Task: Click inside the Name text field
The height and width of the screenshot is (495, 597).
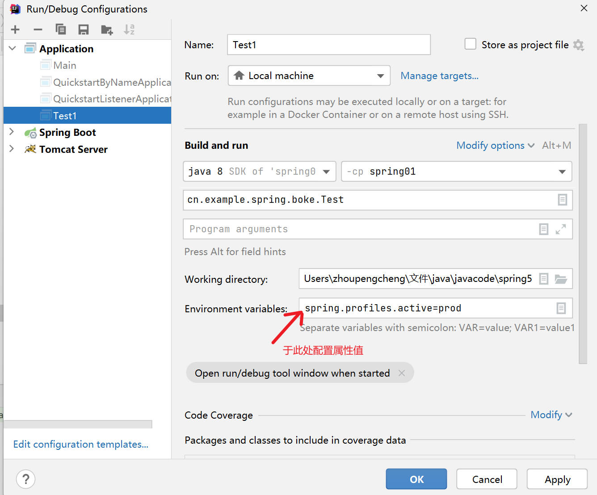Action: 328,45
